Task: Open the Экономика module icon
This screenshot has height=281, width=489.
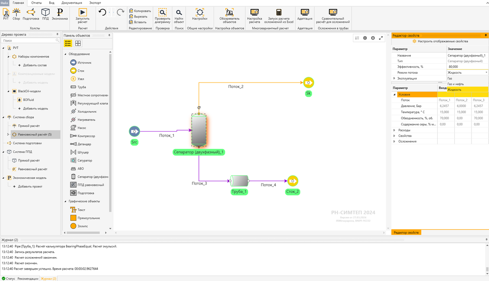Action: 59,14
